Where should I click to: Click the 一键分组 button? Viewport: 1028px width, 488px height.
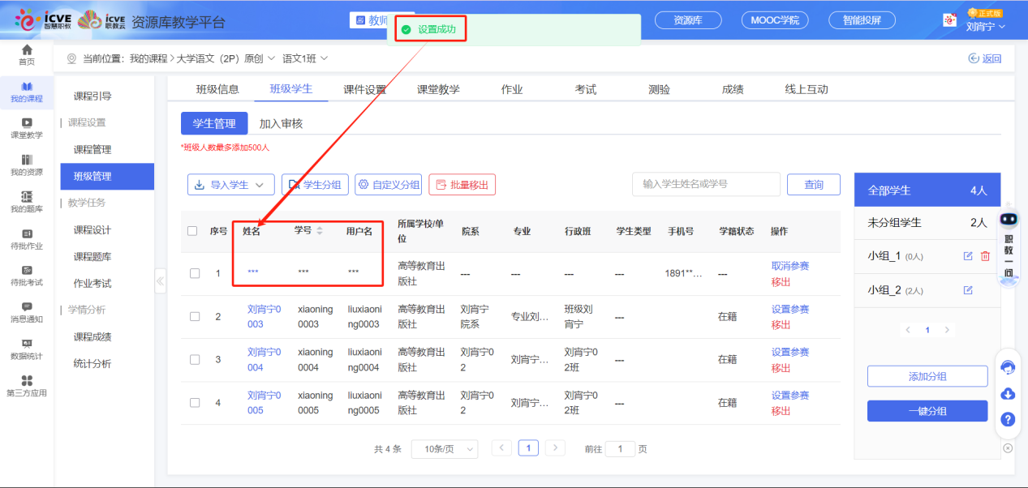pyautogui.click(x=927, y=411)
